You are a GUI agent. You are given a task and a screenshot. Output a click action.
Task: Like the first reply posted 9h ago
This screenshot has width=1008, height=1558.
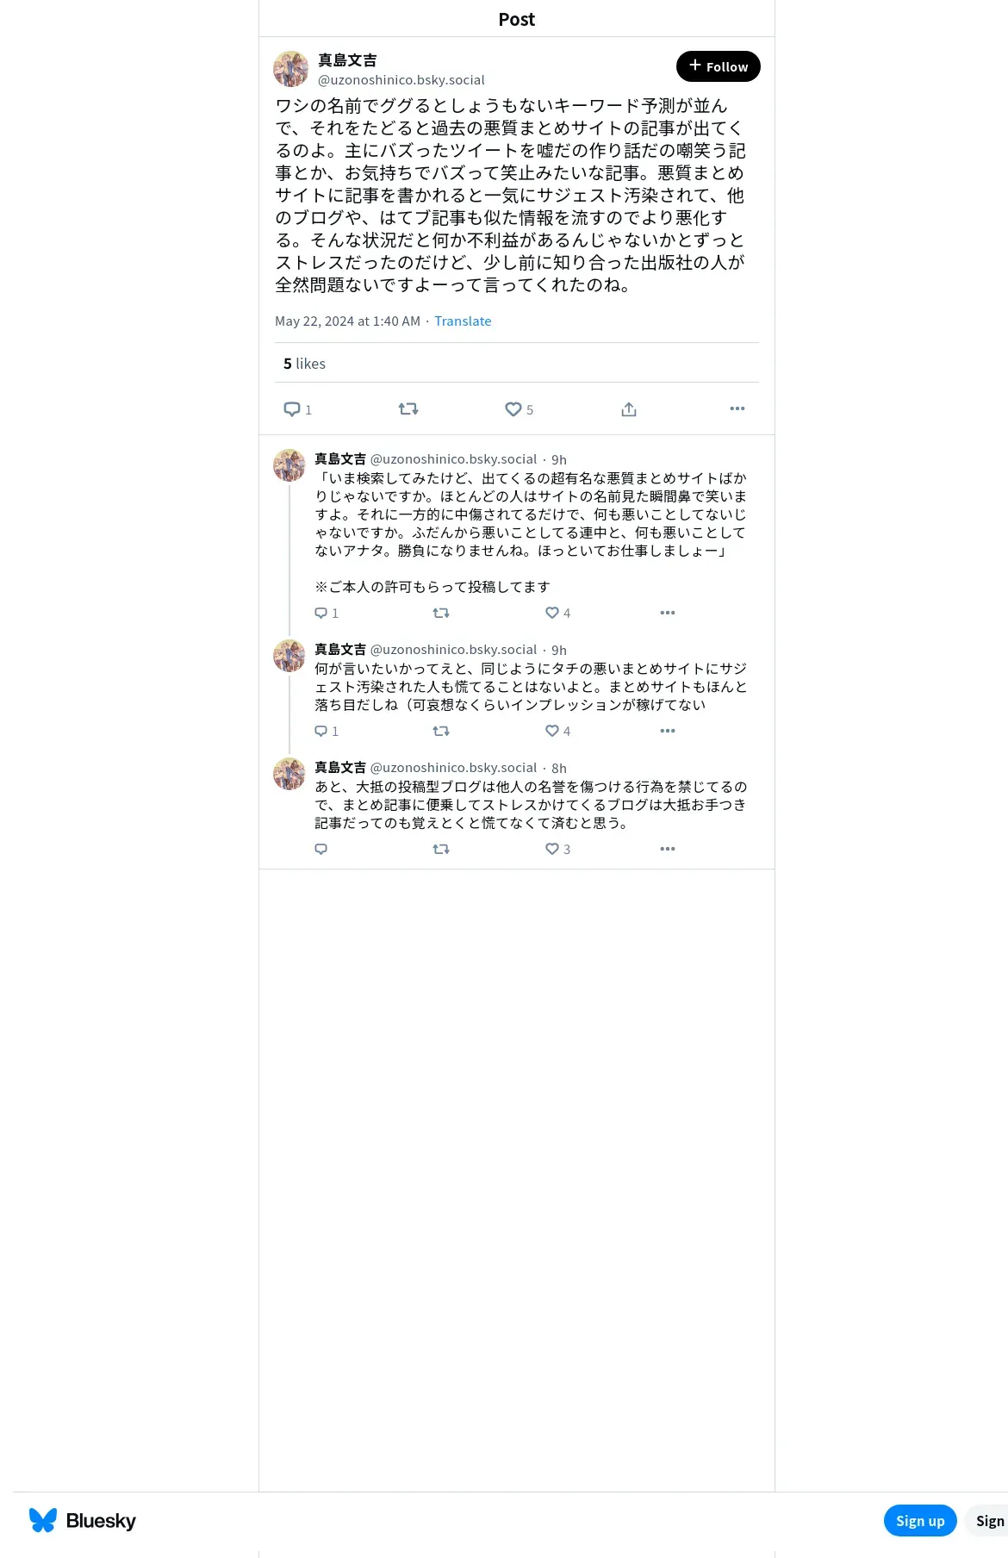tap(552, 613)
